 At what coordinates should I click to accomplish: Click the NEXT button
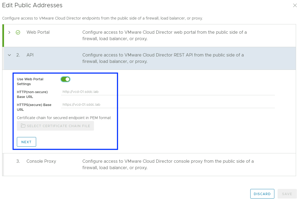(x=27, y=142)
